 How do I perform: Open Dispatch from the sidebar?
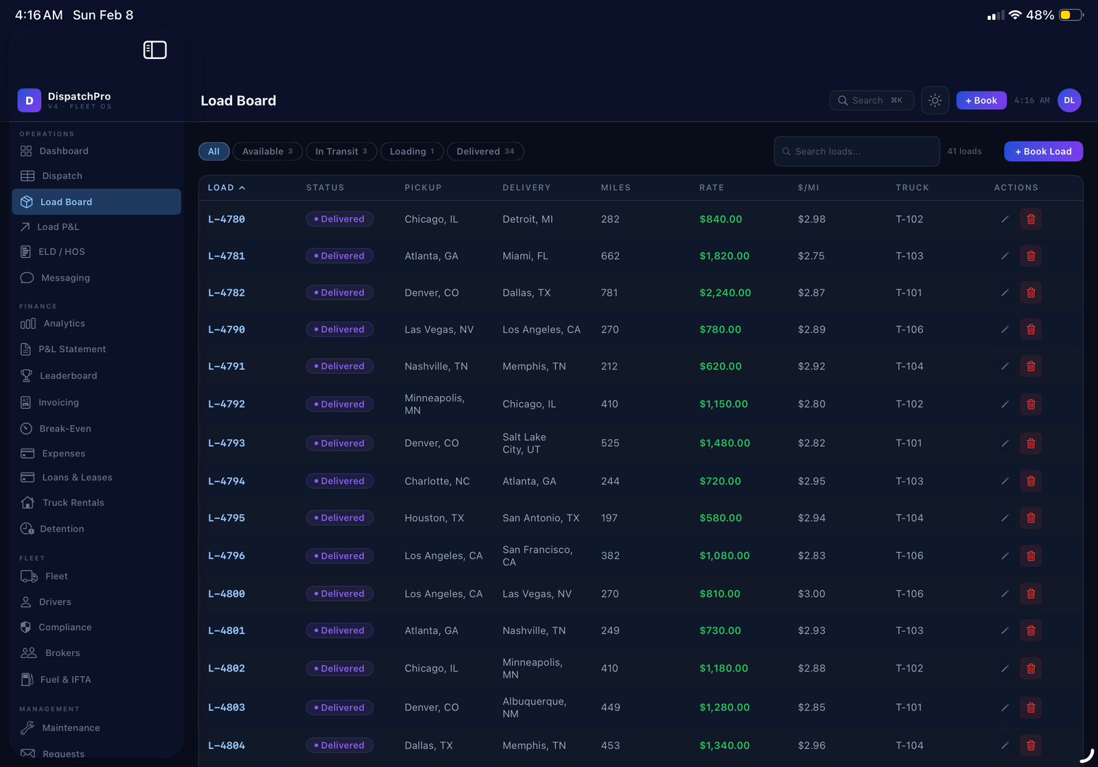point(62,176)
